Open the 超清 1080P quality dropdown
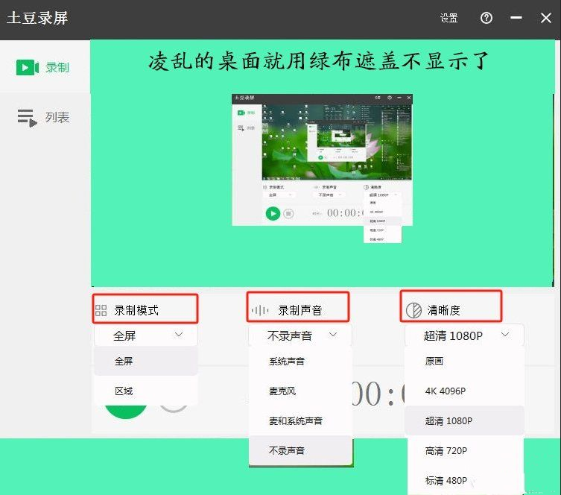 (x=464, y=335)
